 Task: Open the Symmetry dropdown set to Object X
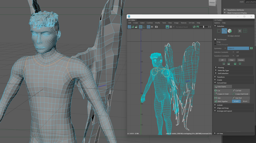click(x=238, y=48)
